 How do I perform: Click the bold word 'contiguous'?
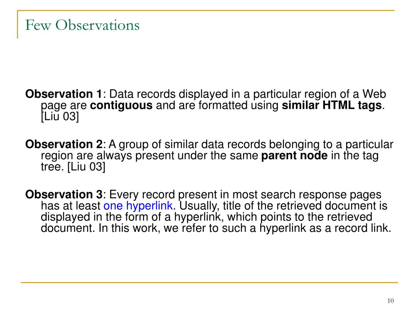pyautogui.click(x=121, y=105)
